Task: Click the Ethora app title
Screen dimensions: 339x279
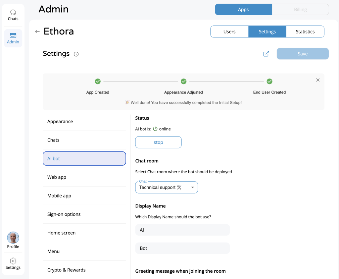Action: pyautogui.click(x=59, y=31)
